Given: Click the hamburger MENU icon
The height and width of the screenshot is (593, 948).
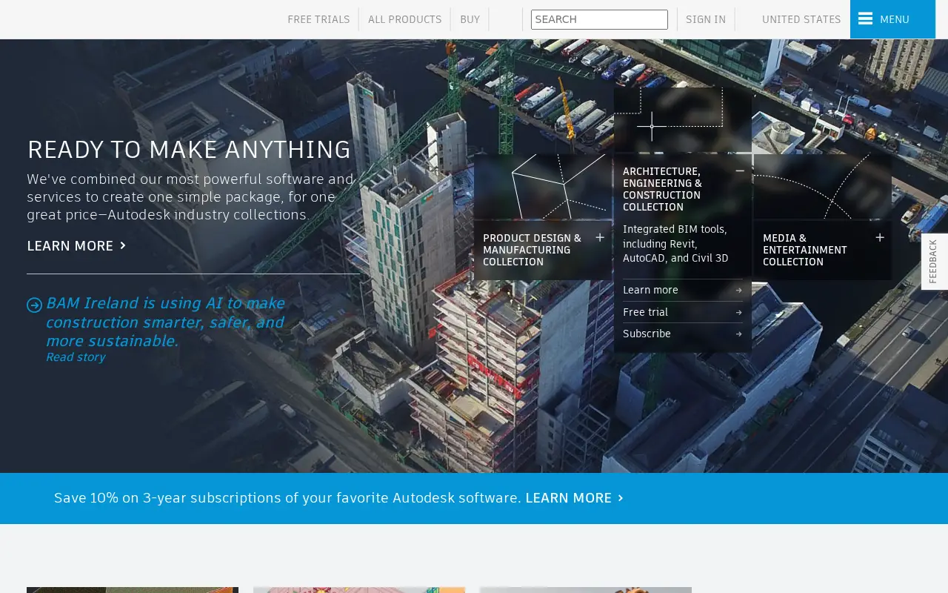Looking at the screenshot, I should (x=865, y=19).
